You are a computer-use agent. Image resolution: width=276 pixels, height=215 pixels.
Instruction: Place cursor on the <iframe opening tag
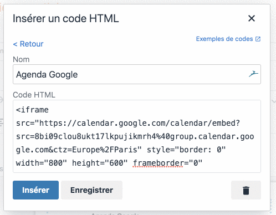tap(32, 110)
